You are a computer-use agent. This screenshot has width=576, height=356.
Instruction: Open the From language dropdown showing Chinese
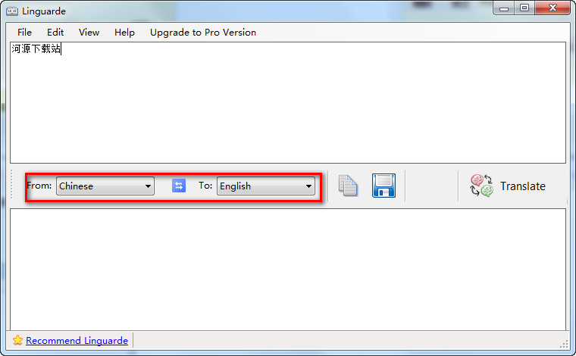coord(105,186)
